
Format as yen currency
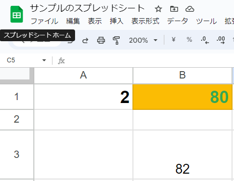[x=174, y=40]
